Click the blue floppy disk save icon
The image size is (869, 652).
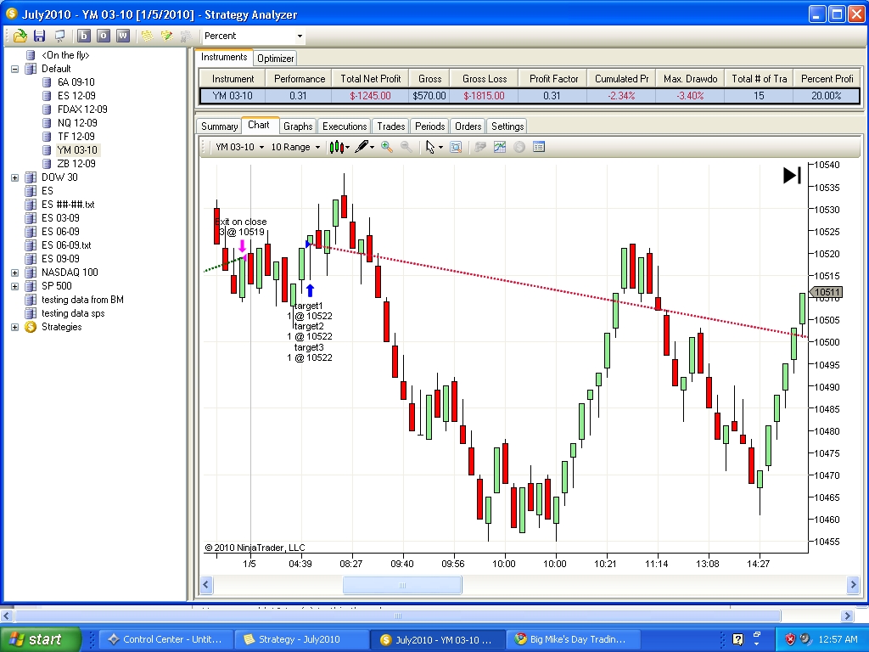39,36
